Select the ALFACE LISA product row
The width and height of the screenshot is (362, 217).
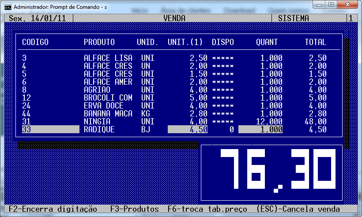pos(174,58)
